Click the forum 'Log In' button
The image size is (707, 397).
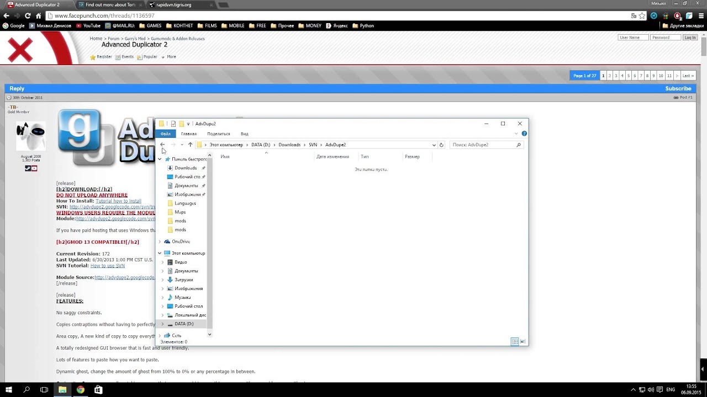(690, 37)
